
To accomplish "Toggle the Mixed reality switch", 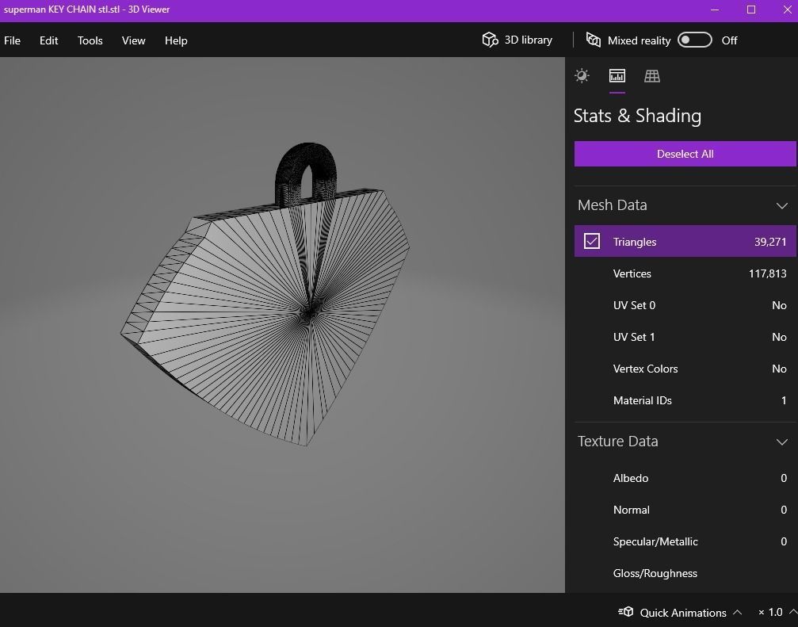I will [x=695, y=40].
